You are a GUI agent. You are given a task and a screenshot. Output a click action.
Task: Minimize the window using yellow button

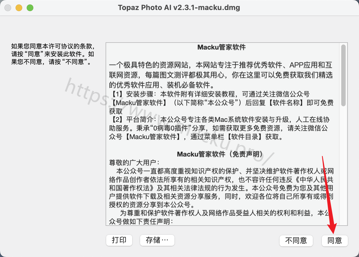[x=19, y=8]
